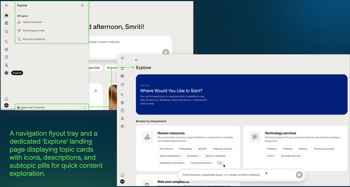Open apps grid icon in flyout window sidebar
The width and height of the screenshot is (350, 187).
click(6, 49)
